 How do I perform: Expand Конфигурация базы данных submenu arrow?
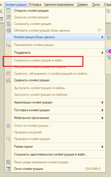click(x=102, y=37)
